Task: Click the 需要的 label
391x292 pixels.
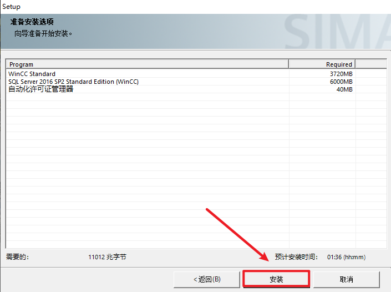Action: coord(17,257)
